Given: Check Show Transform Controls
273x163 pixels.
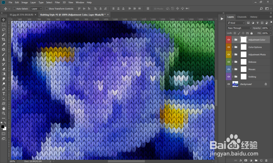Looking at the screenshot, I should 47,8.
